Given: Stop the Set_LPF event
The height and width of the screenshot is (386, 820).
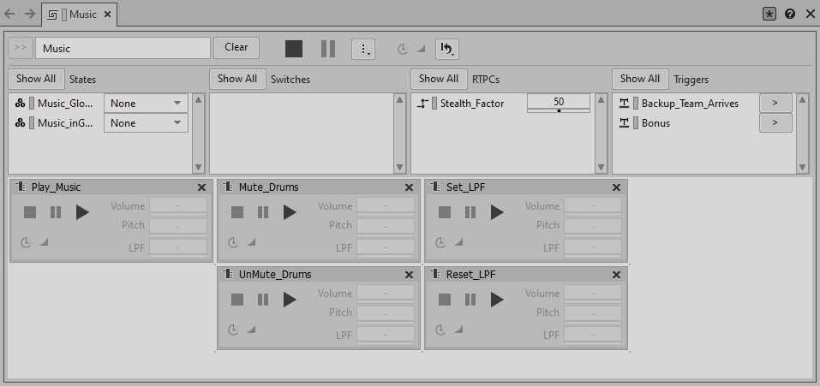Looking at the screenshot, I should coord(445,212).
